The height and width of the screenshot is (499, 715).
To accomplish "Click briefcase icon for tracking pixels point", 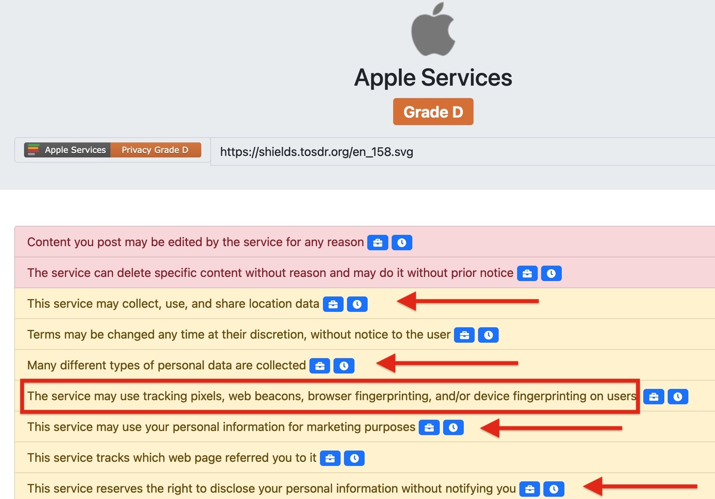I will (654, 396).
